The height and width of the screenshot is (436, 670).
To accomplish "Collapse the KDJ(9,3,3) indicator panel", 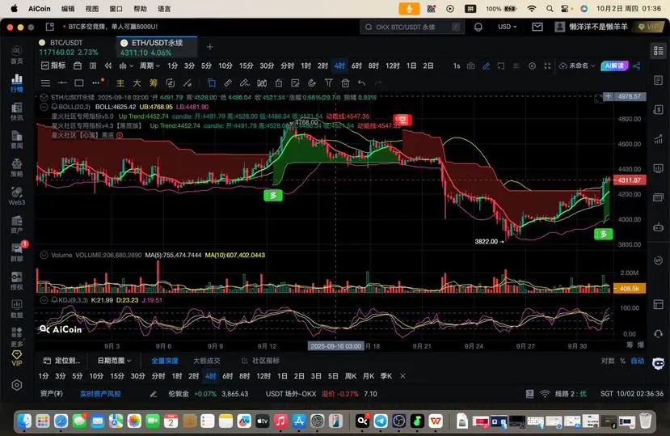I will point(44,300).
